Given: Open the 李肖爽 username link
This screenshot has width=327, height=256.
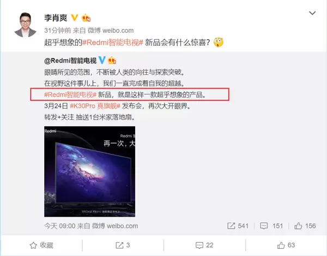Looking at the screenshot, I should (56, 18).
